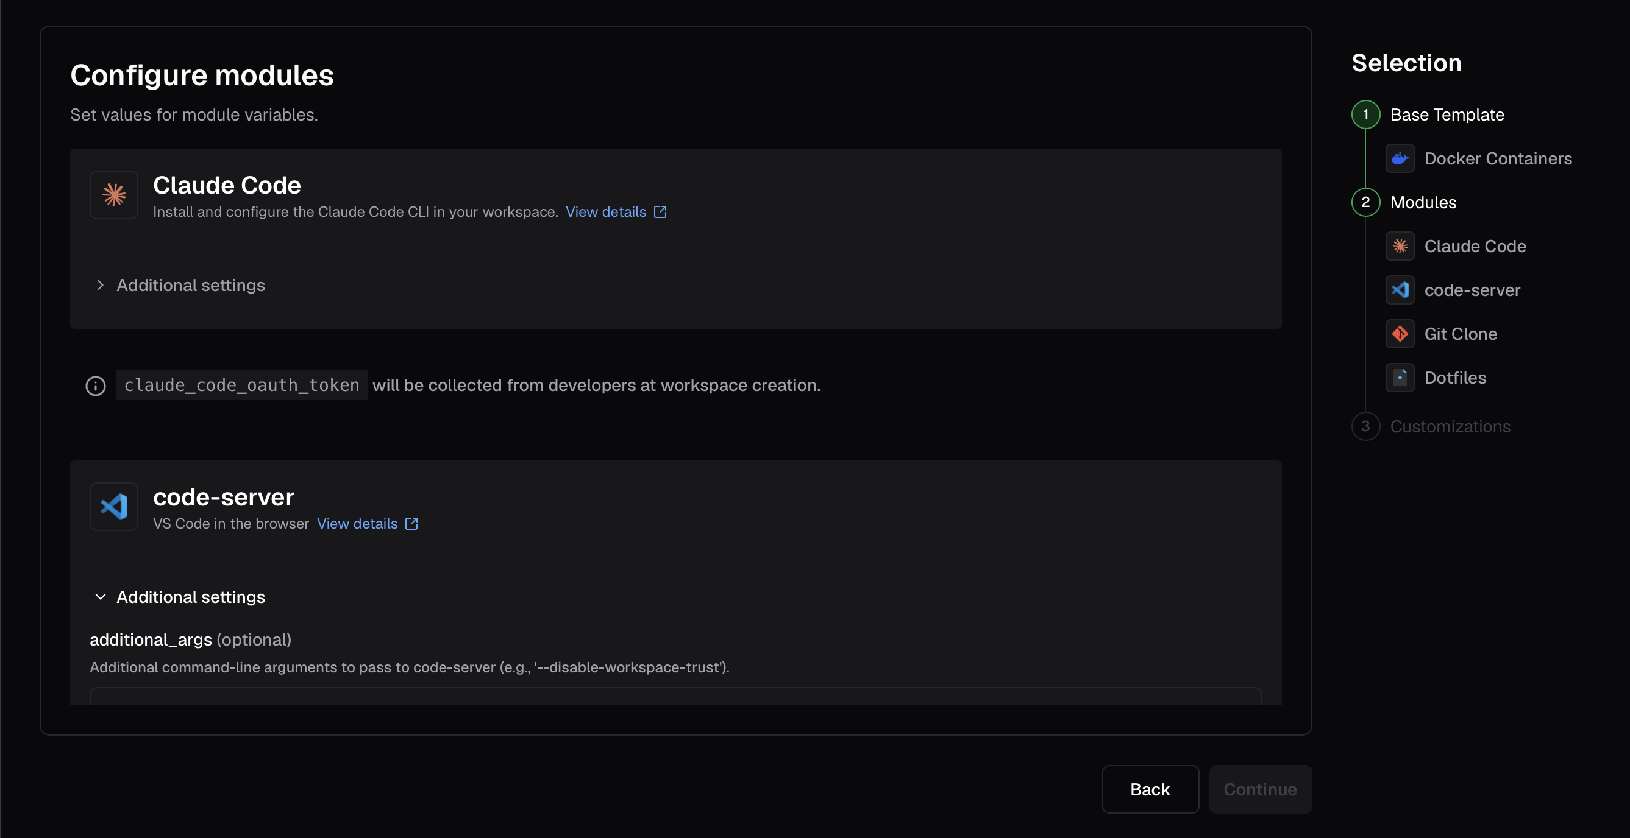The image size is (1630, 838).
Task: Open external link icon beside Claude Code View details
Action: coord(660,212)
